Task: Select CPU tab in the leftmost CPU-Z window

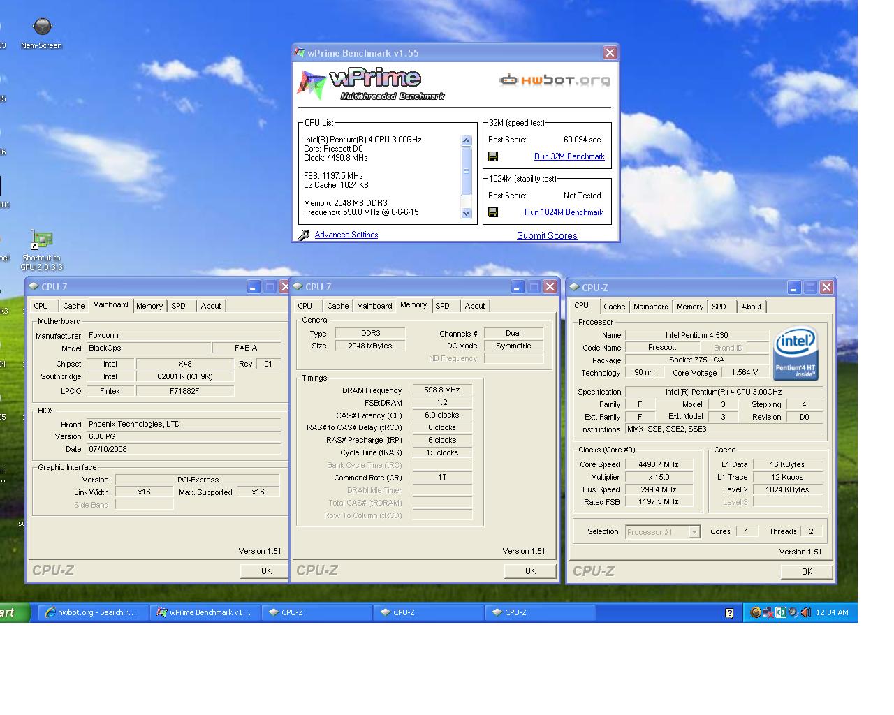Action: [x=41, y=307]
